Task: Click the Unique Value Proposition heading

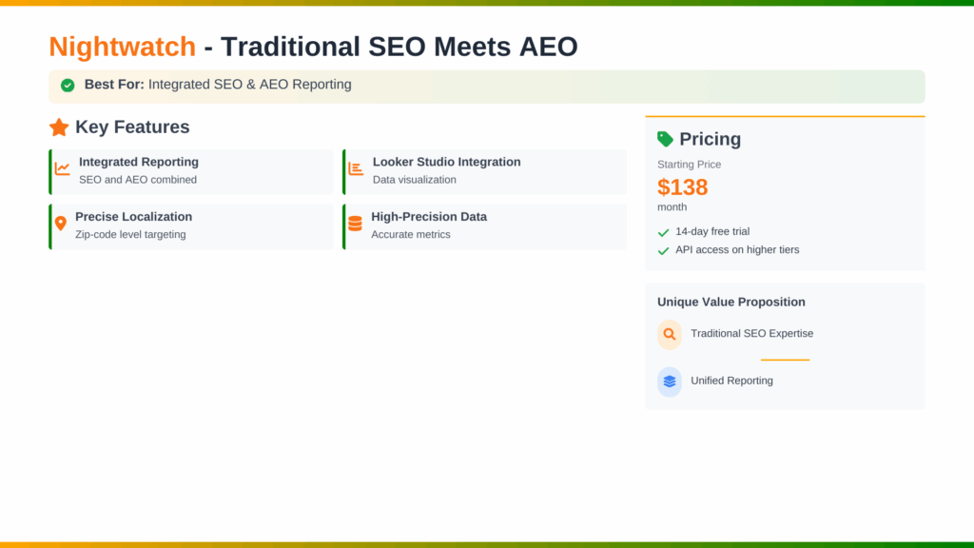Action: pyautogui.click(x=731, y=302)
